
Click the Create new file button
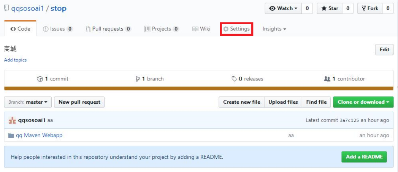242,102
